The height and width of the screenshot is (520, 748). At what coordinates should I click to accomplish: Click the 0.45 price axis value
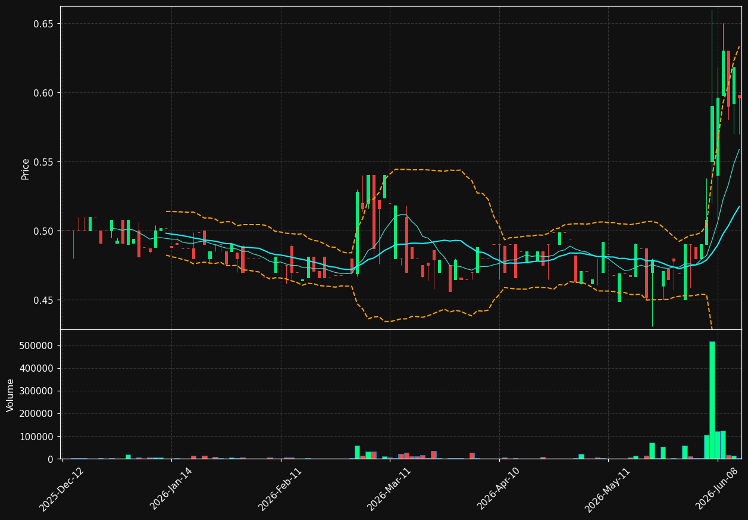coord(44,300)
